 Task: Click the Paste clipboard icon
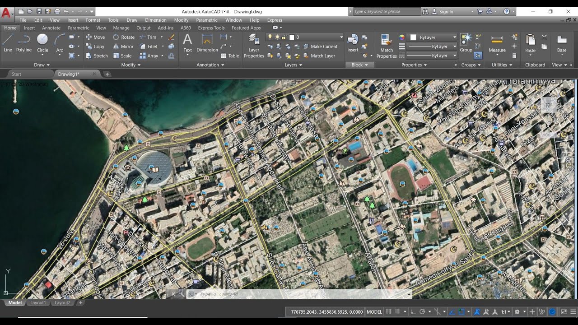pyautogui.click(x=531, y=44)
